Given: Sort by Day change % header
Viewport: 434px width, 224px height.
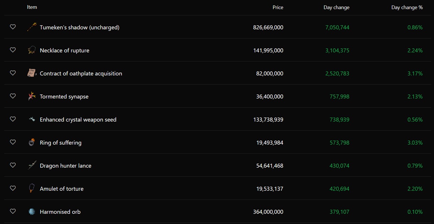Looking at the screenshot, I should coord(407,7).
